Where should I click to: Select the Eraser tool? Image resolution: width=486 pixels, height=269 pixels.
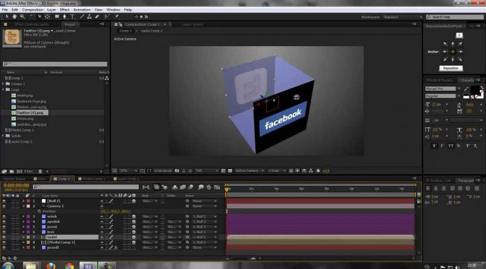point(97,17)
